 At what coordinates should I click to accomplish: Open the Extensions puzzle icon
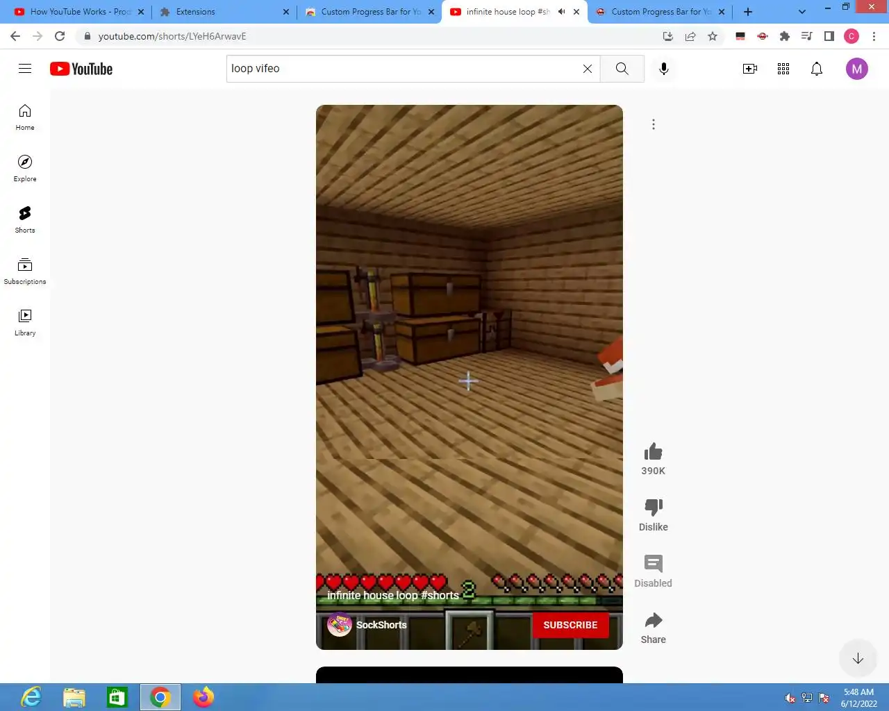(785, 36)
